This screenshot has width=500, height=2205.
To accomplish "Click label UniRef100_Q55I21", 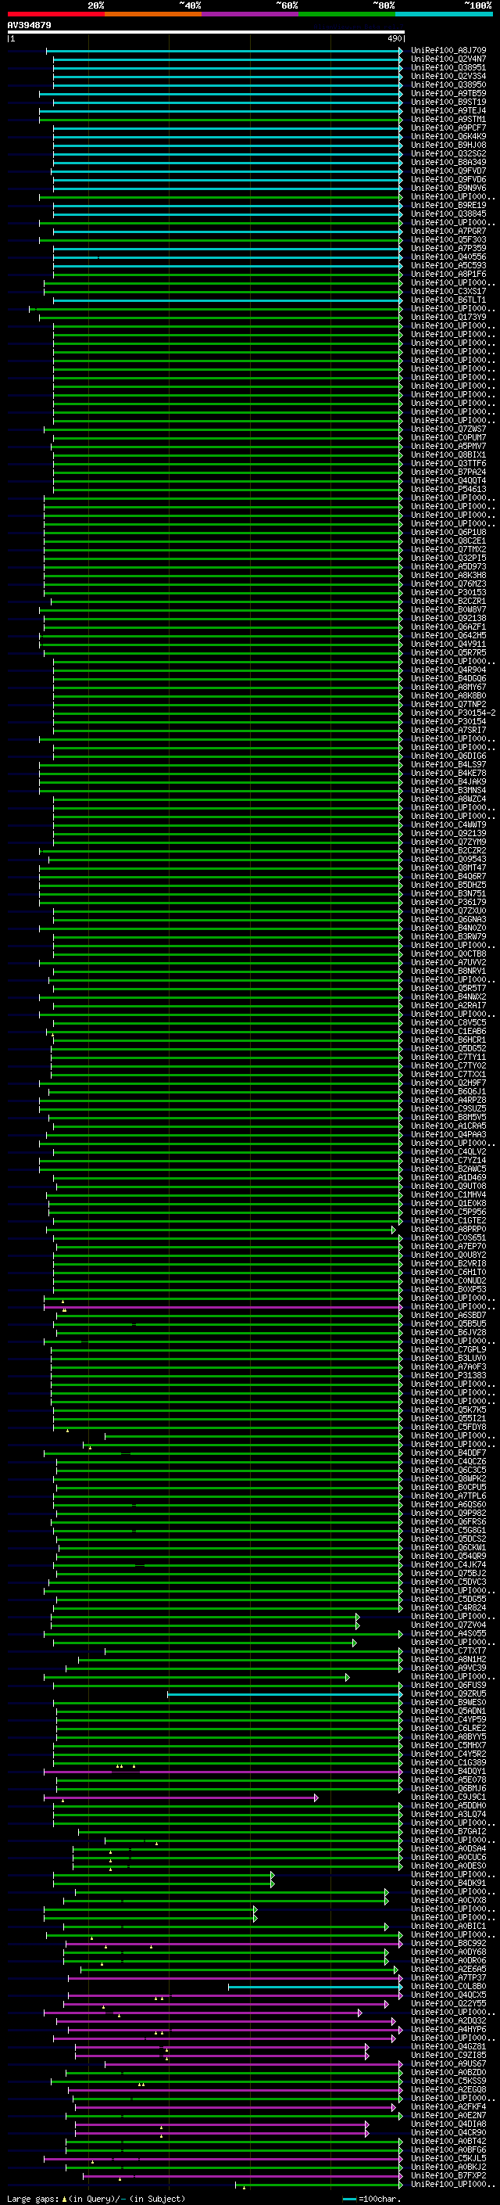I will coord(448,1418).
